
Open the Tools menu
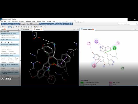[x=44, y=21]
